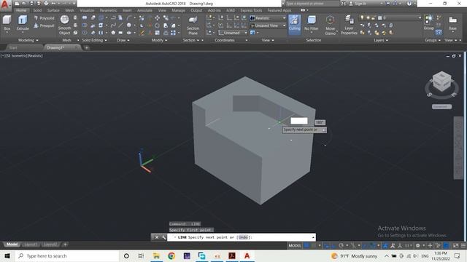Click the Help question mark icon
The image size is (467, 262).
pyautogui.click(x=409, y=3)
